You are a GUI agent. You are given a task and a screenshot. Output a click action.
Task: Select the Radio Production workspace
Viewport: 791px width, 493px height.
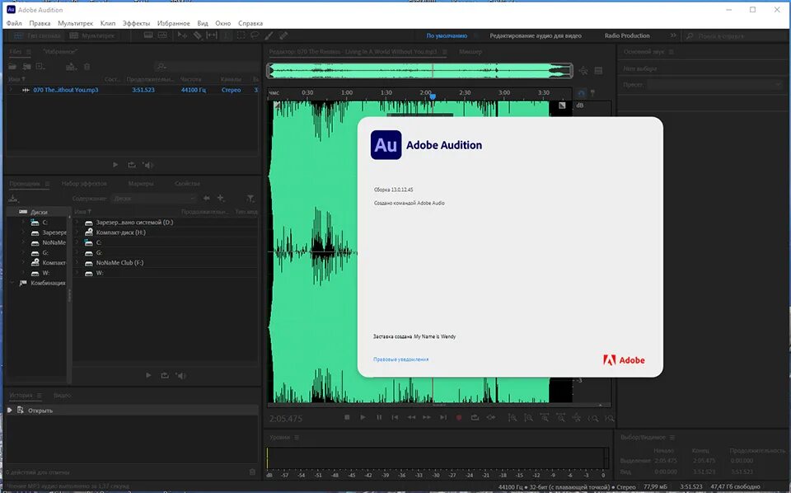coord(627,35)
